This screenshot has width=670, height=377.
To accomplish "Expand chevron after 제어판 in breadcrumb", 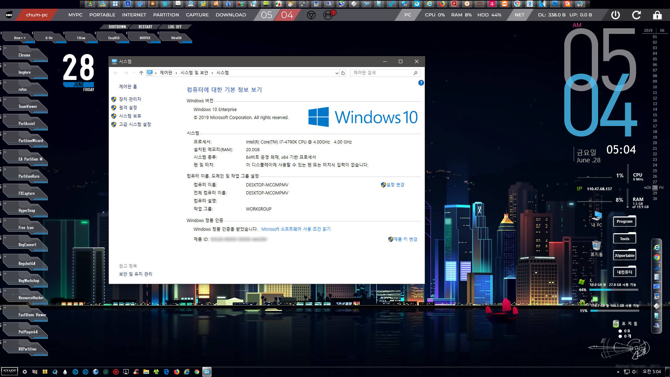I will [176, 73].
